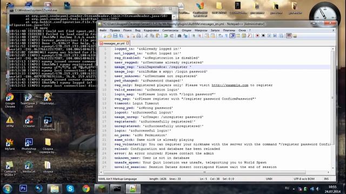Open the Файл menu
346x194 pixels.
coord(103,30)
